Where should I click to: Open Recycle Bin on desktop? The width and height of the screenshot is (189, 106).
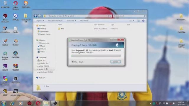[x=5, y=5]
